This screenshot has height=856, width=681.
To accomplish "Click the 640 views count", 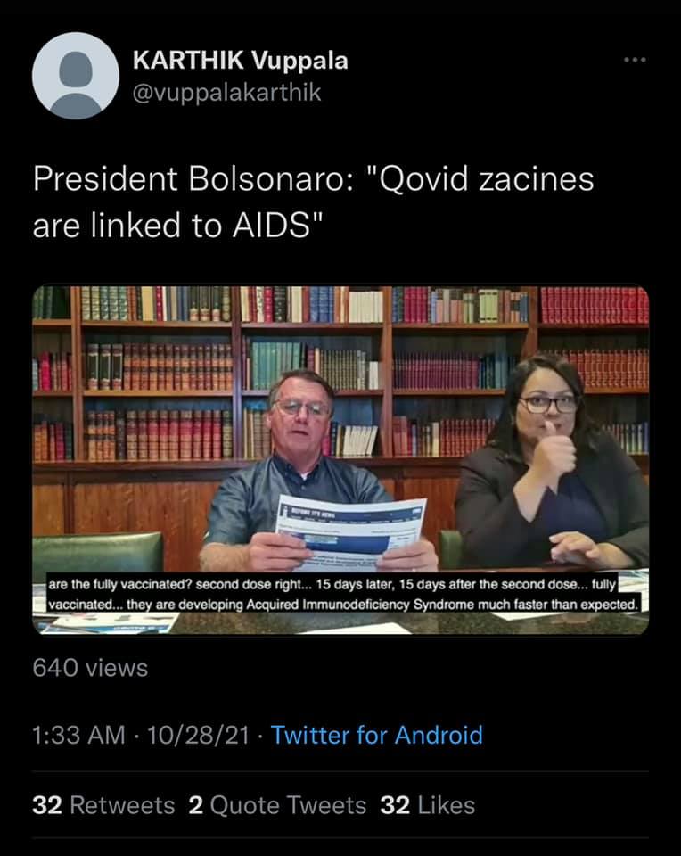I will click(90, 668).
